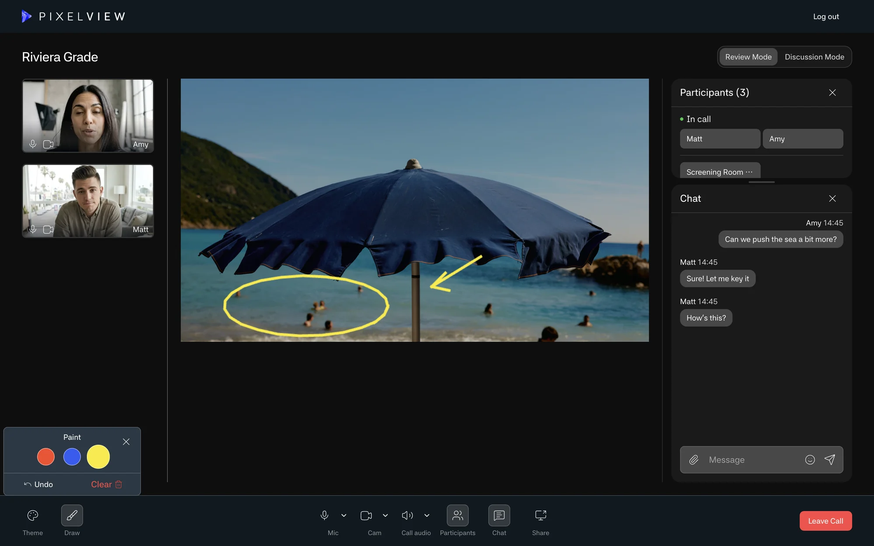
Task: Toggle the Participants panel button
Action: click(x=458, y=516)
